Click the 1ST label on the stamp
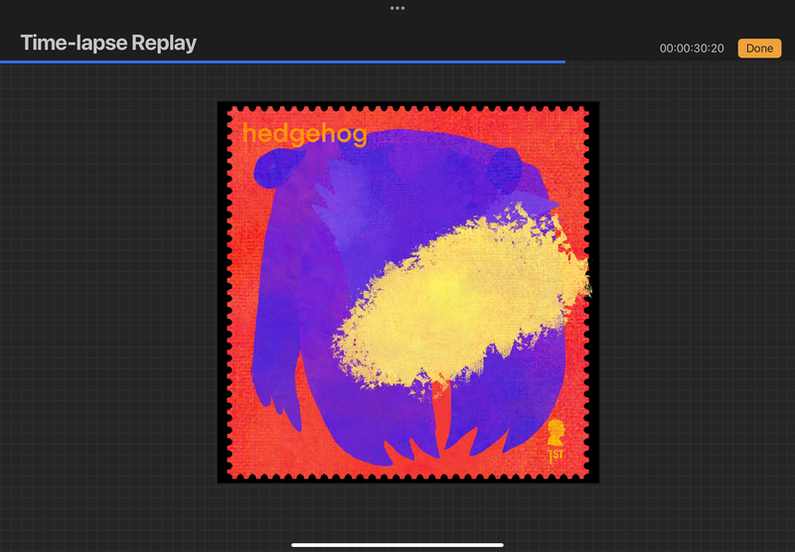 point(556,455)
